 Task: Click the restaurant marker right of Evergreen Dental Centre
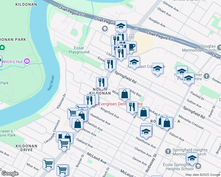(132, 107)
